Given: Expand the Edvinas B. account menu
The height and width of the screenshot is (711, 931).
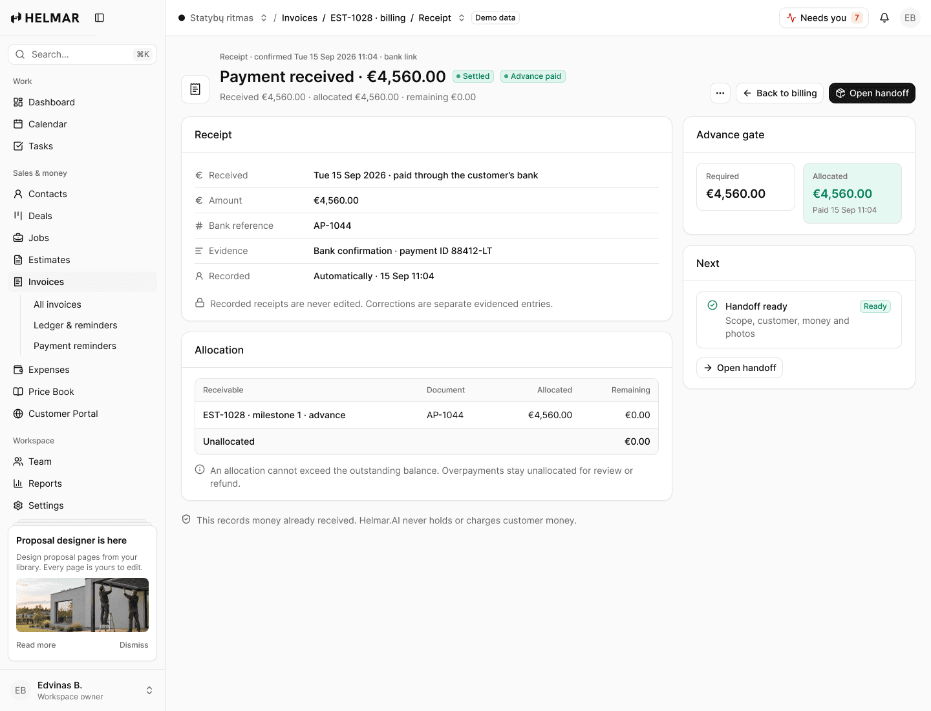Looking at the screenshot, I should 82,690.
